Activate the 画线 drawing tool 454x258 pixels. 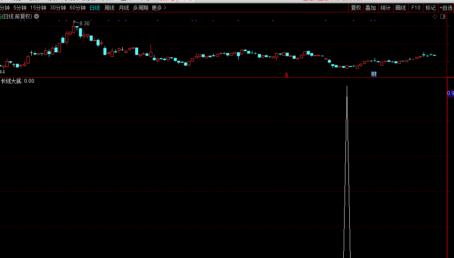point(400,8)
